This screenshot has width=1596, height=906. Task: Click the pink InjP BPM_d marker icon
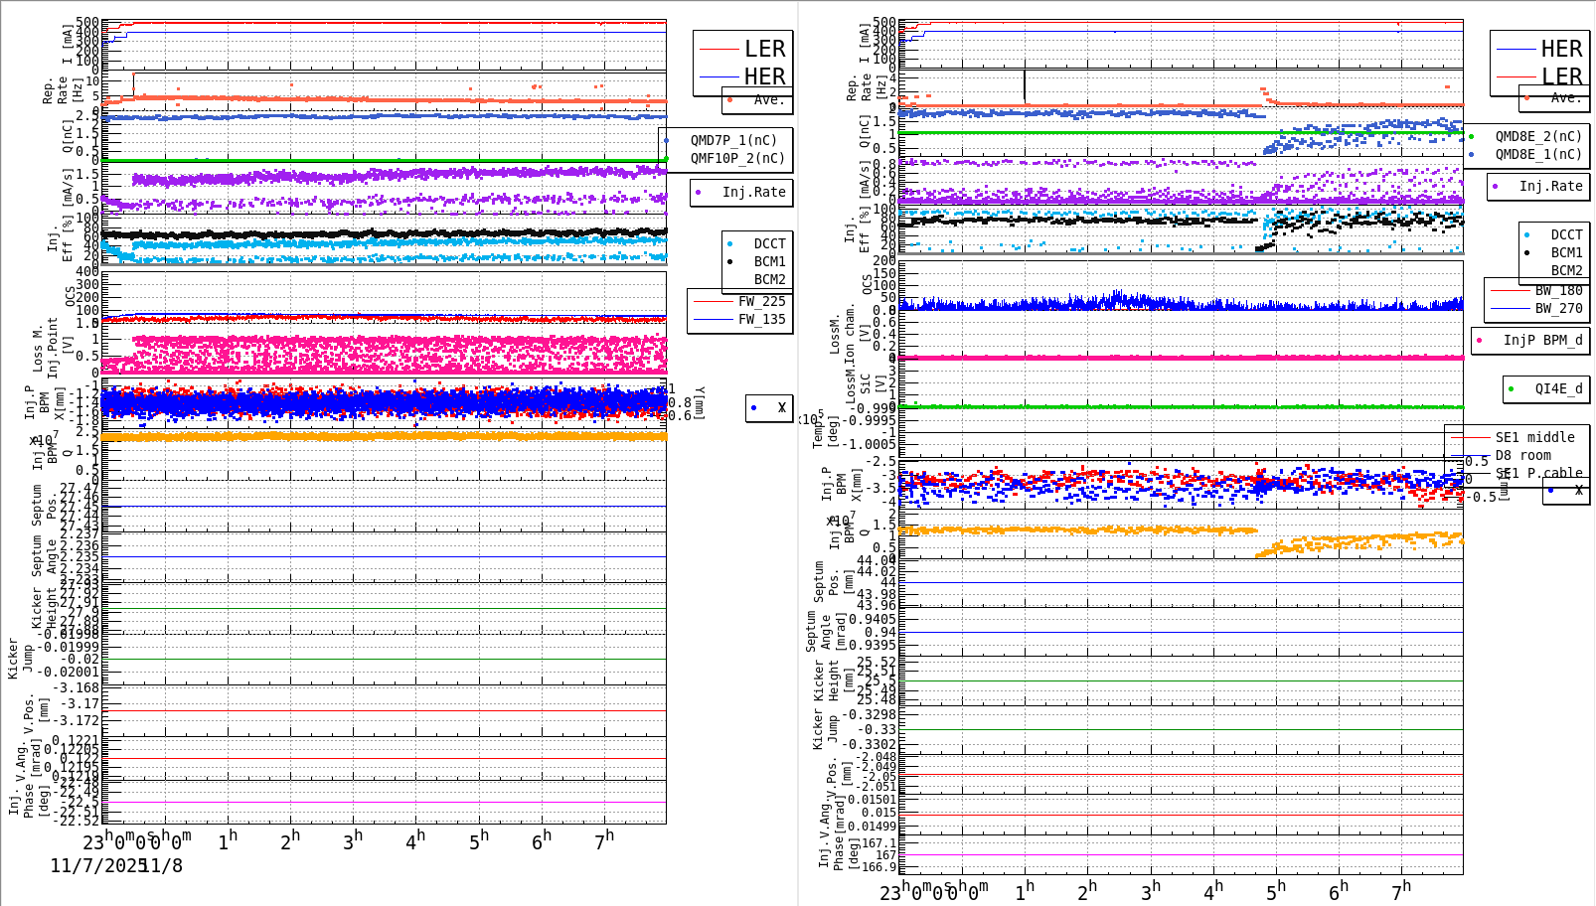[x=1480, y=339]
